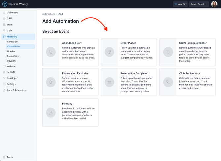Select Automations submenu item

(x=14, y=46)
